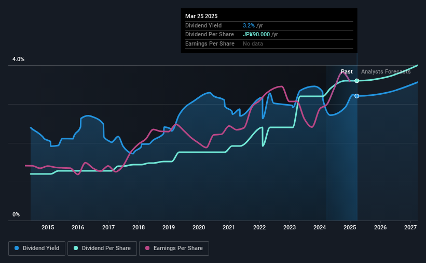Click the tooltip Earnings Per Share row label
This screenshot has width=426, height=263.
tap(210, 43)
